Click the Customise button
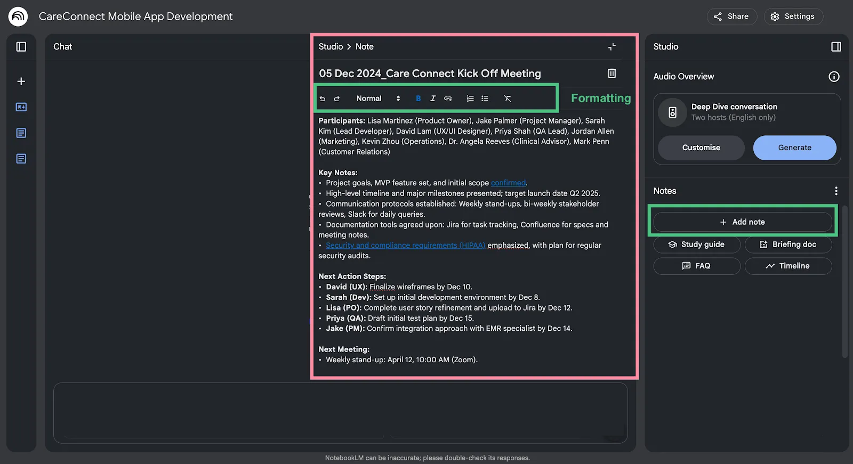 coord(701,148)
